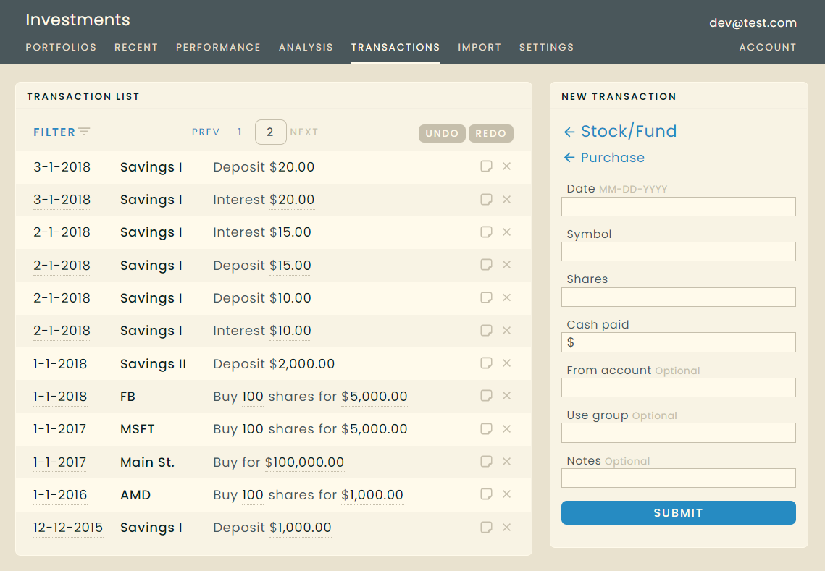The width and height of the screenshot is (825, 571).
Task: Click the $100,000.00 amount for Main St.
Action: pyautogui.click(x=305, y=462)
